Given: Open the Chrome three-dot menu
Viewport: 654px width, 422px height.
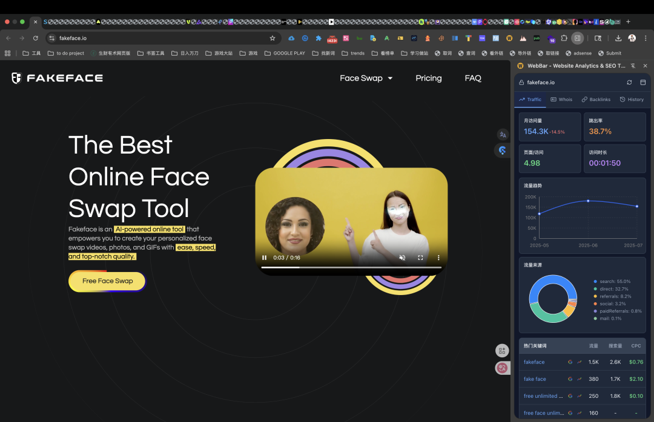Looking at the screenshot, I should pos(646,38).
